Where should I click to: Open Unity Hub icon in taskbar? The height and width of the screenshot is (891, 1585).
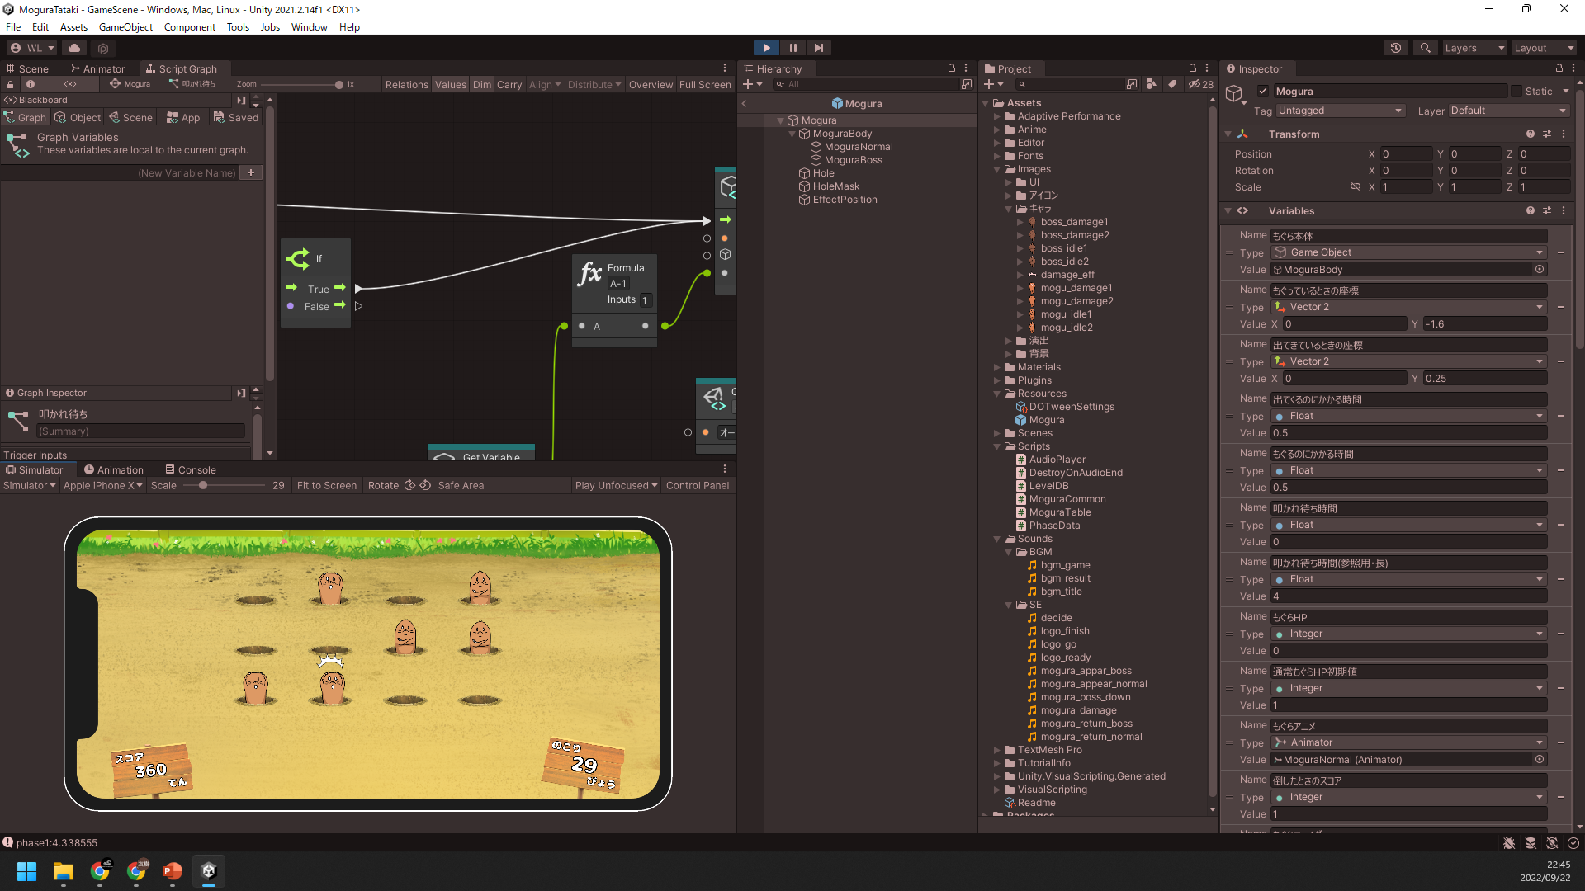209,871
